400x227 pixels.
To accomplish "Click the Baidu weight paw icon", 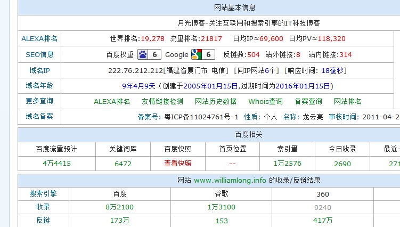I will [x=143, y=54].
